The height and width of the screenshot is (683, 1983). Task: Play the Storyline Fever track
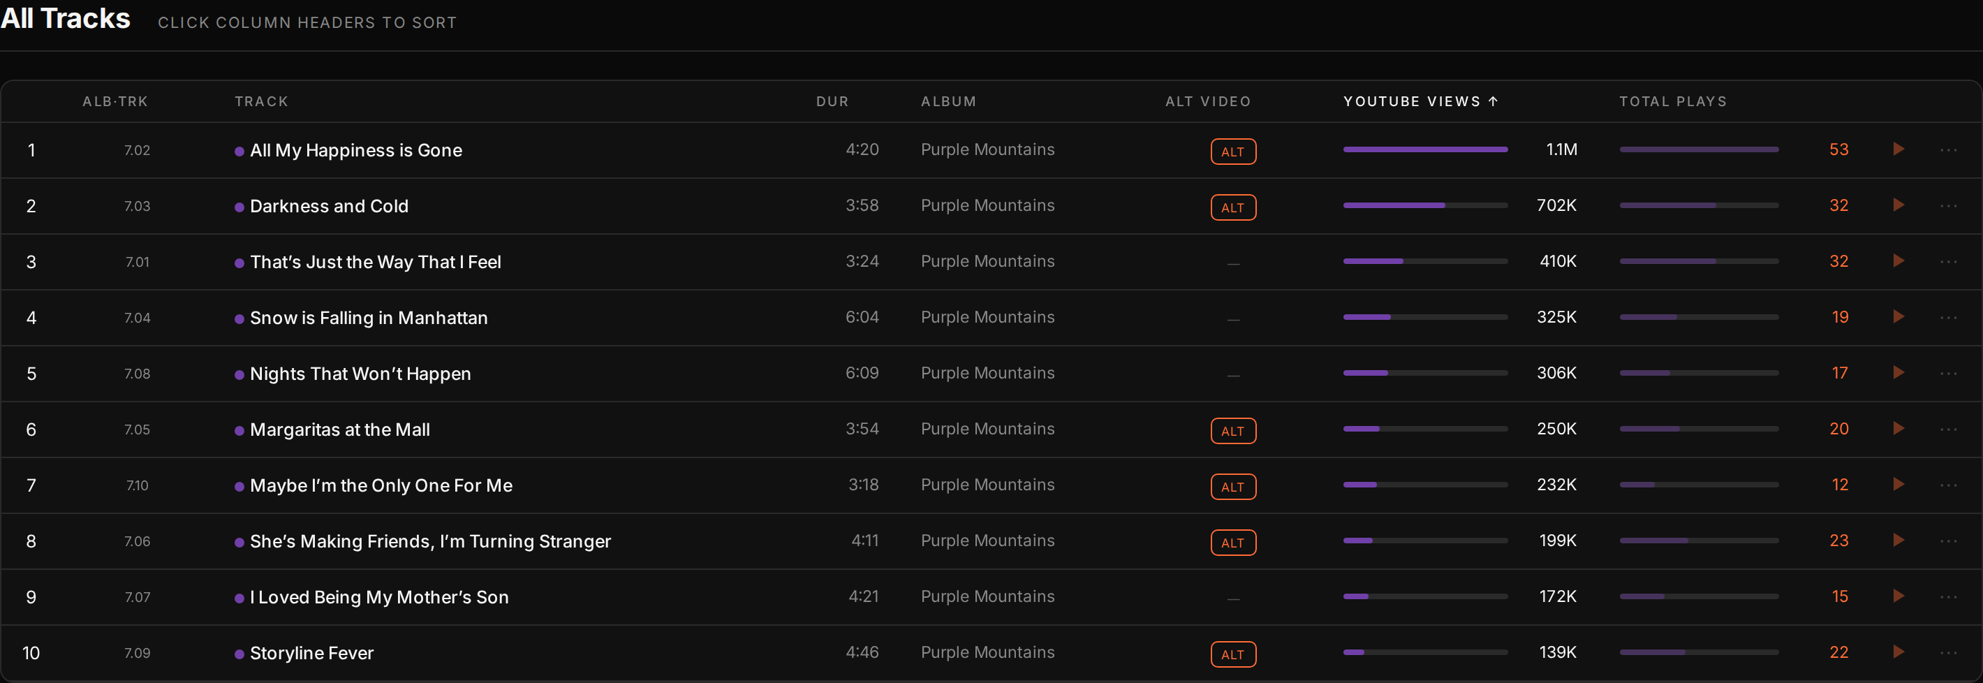point(1899,652)
